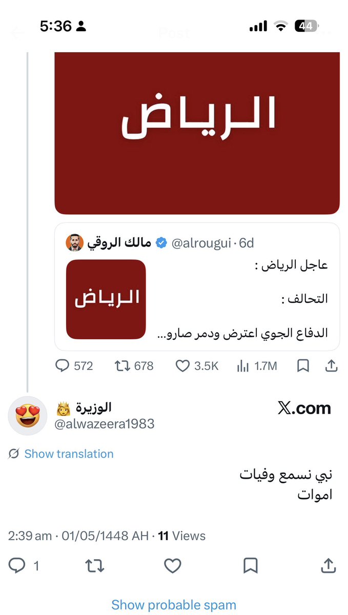Bookmark the alwazeera1983 reply

click(x=250, y=566)
